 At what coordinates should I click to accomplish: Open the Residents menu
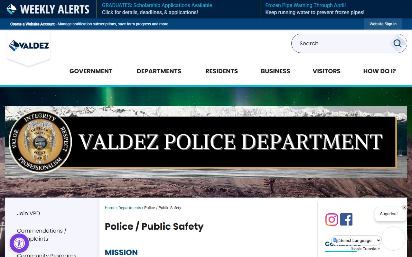(x=221, y=71)
